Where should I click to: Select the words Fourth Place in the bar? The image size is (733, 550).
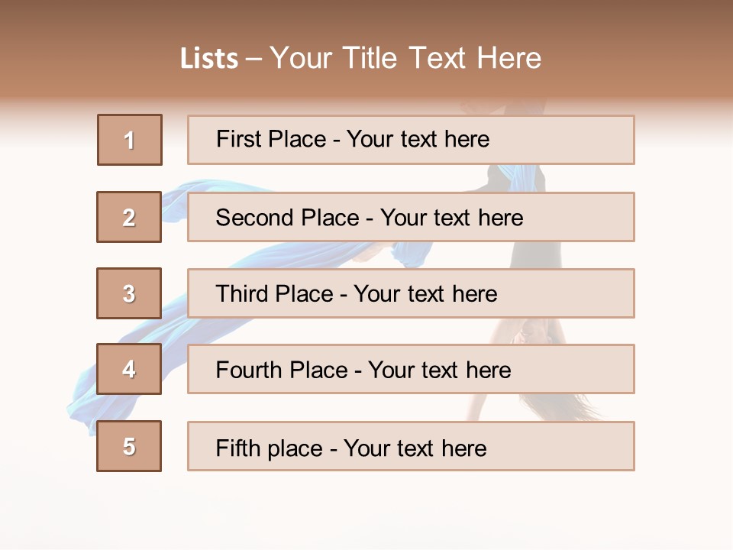click(x=282, y=370)
